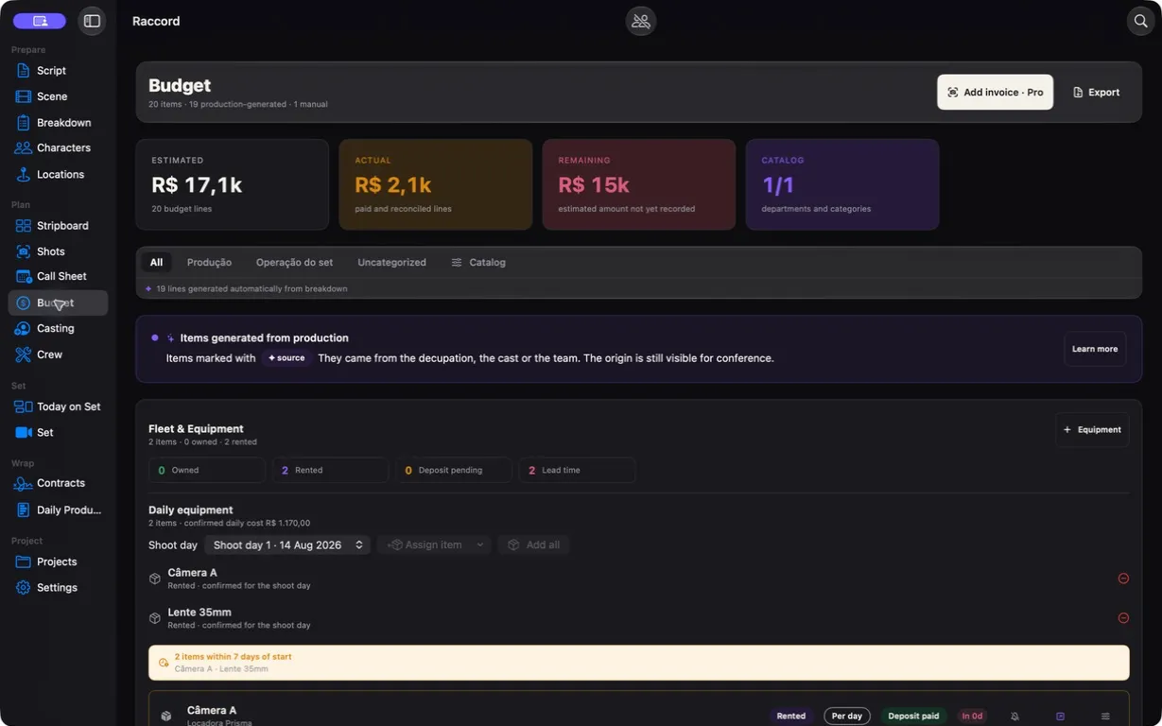The image size is (1162, 726).
Task: Click the Add all button
Action: click(534, 545)
